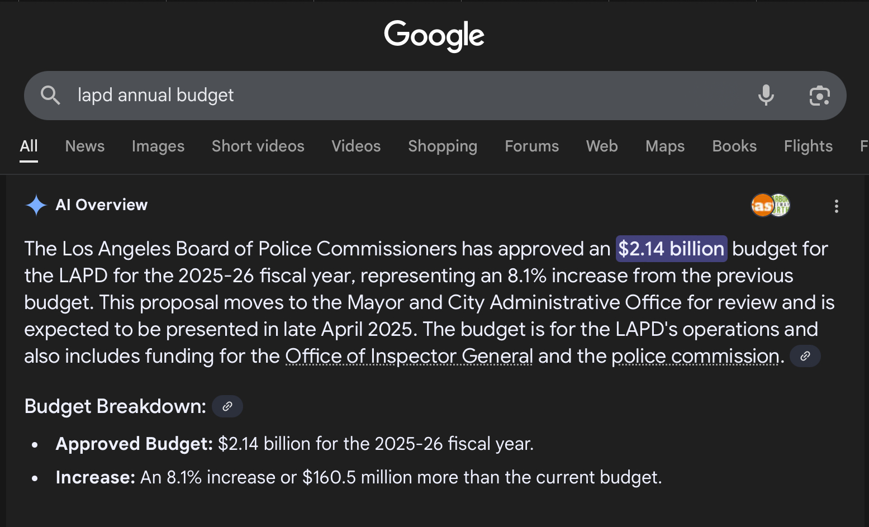Open the AI Overview three-dot menu
869x527 pixels.
click(x=836, y=206)
